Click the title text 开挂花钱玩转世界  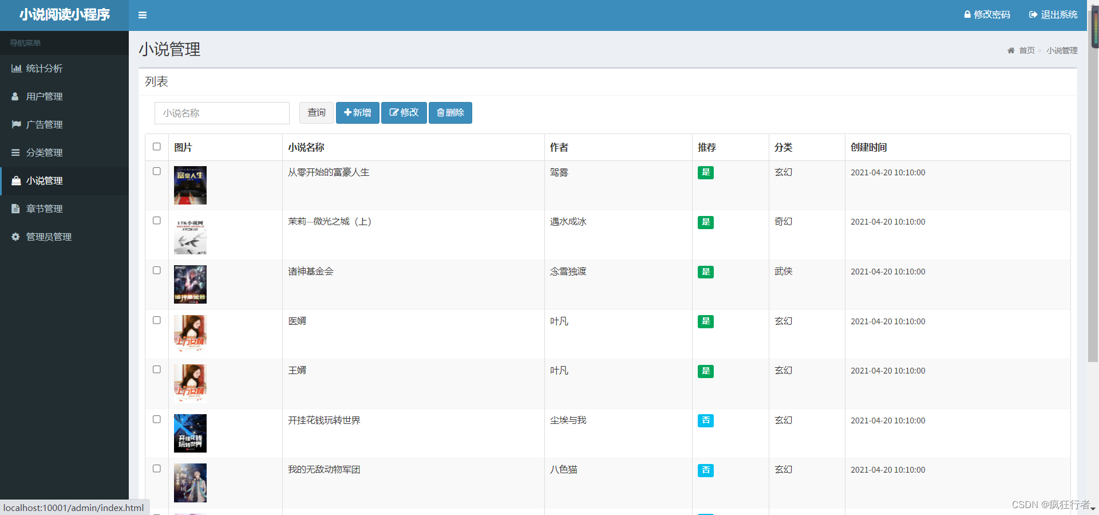pyautogui.click(x=324, y=420)
